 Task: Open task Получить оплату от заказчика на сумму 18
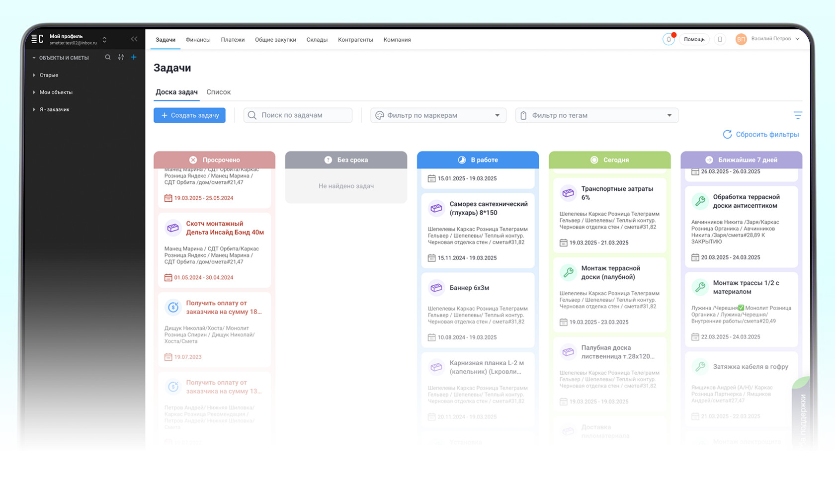[224, 307]
